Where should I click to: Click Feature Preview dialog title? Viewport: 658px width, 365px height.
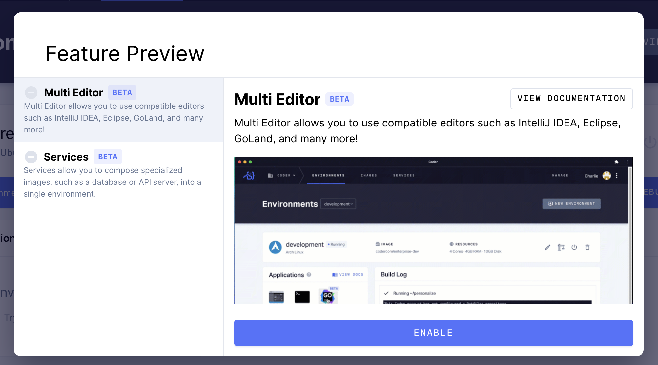click(x=125, y=53)
